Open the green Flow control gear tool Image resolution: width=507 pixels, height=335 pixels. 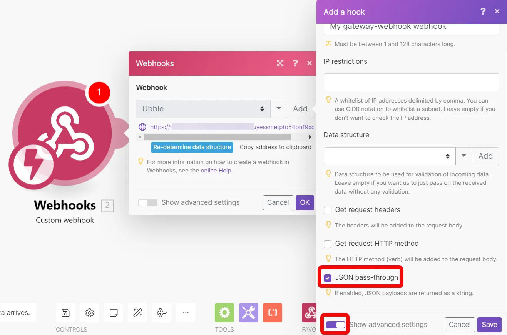(224, 313)
